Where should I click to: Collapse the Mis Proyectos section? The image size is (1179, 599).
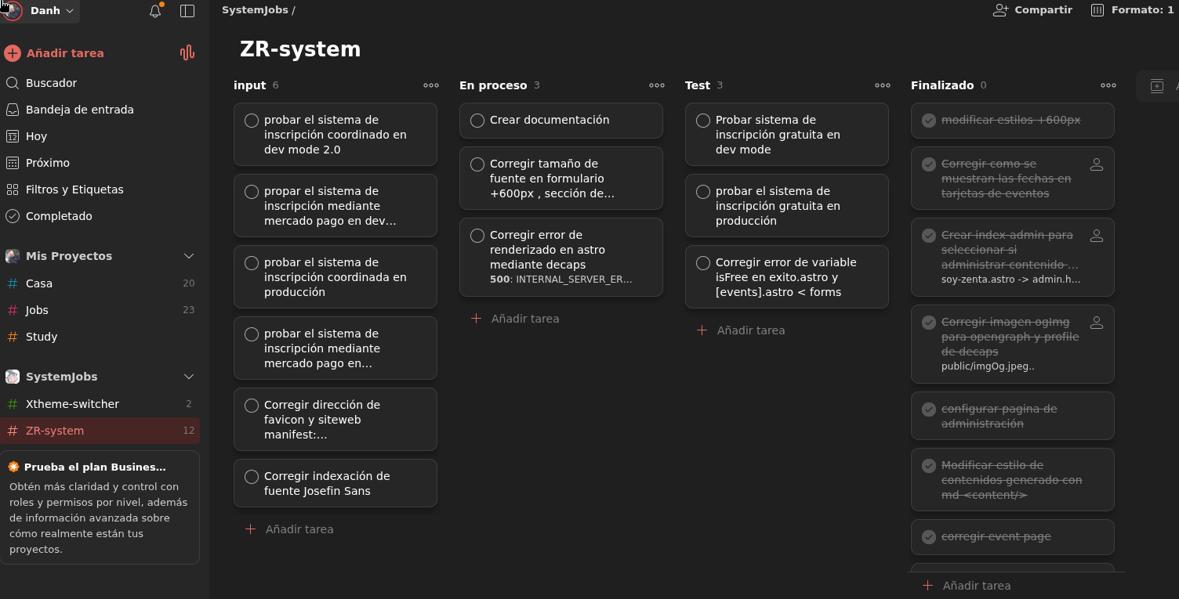189,256
